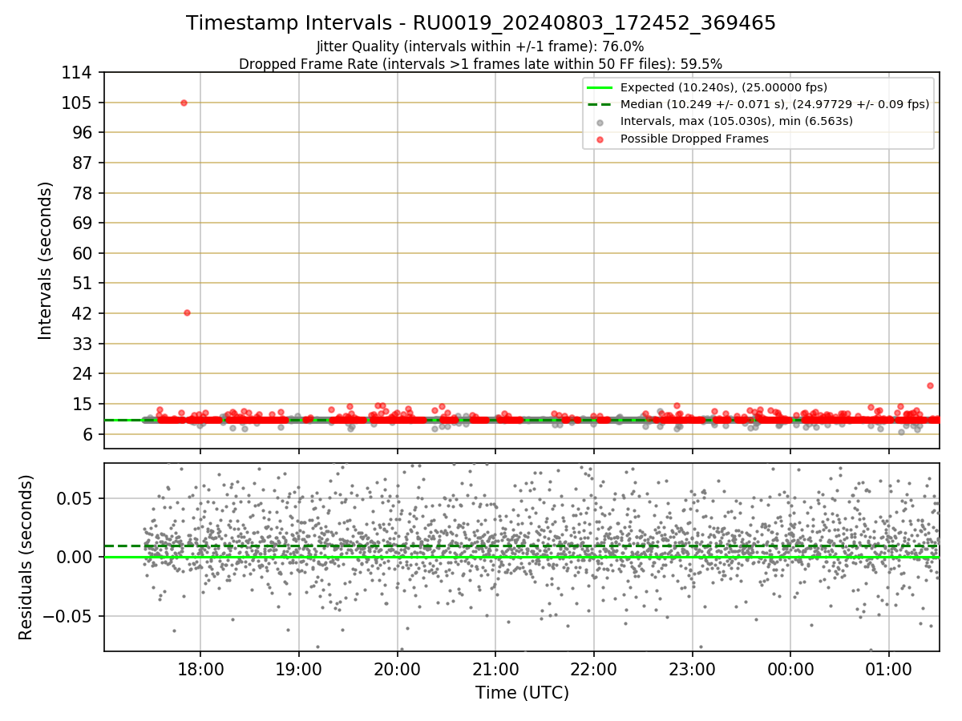Click the 22:00 x-axis tick label
The height and width of the screenshot is (721, 962).
coord(594,670)
